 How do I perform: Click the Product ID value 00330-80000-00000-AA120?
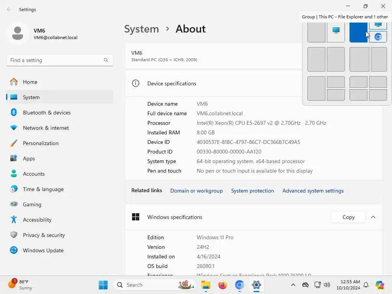(229, 152)
